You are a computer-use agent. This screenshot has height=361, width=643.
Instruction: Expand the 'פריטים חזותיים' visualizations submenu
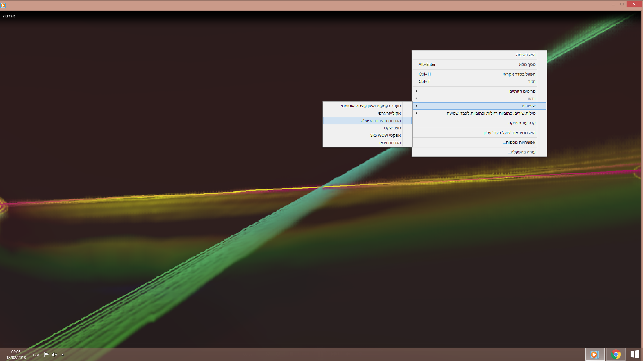[x=522, y=91]
